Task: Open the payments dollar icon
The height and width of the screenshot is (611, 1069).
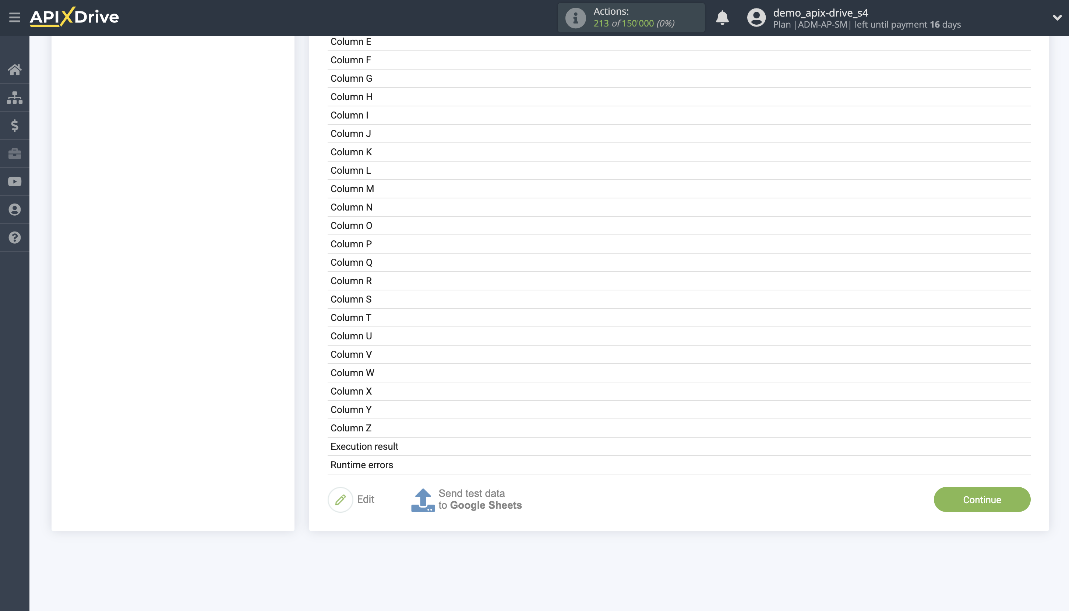Action: click(x=15, y=126)
